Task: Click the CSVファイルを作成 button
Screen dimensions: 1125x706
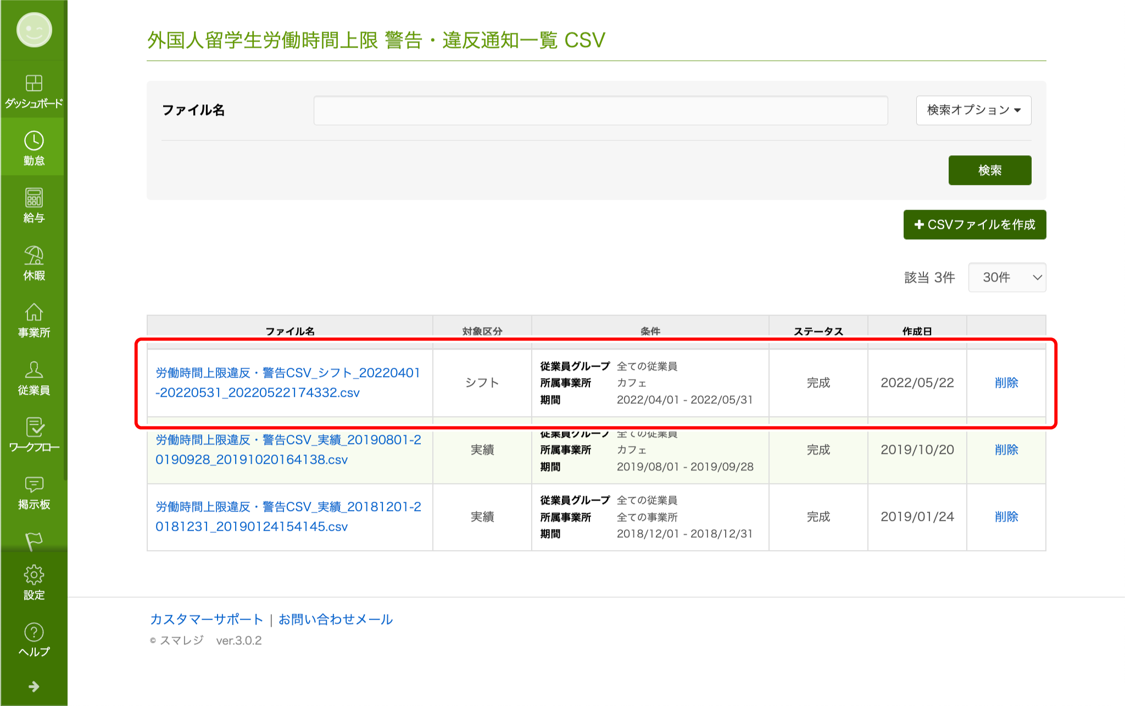Action: coord(974,225)
